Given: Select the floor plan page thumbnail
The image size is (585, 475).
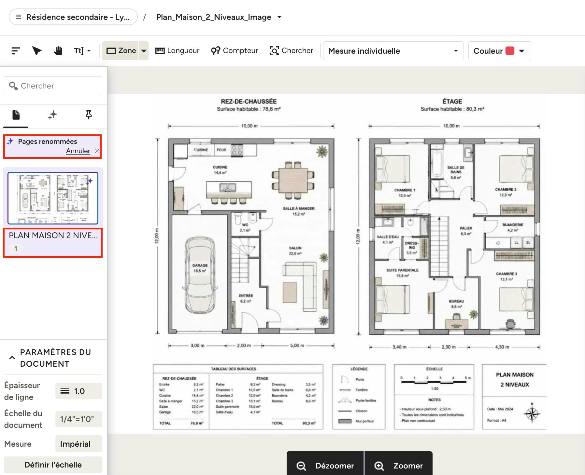Looking at the screenshot, I should tap(53, 198).
